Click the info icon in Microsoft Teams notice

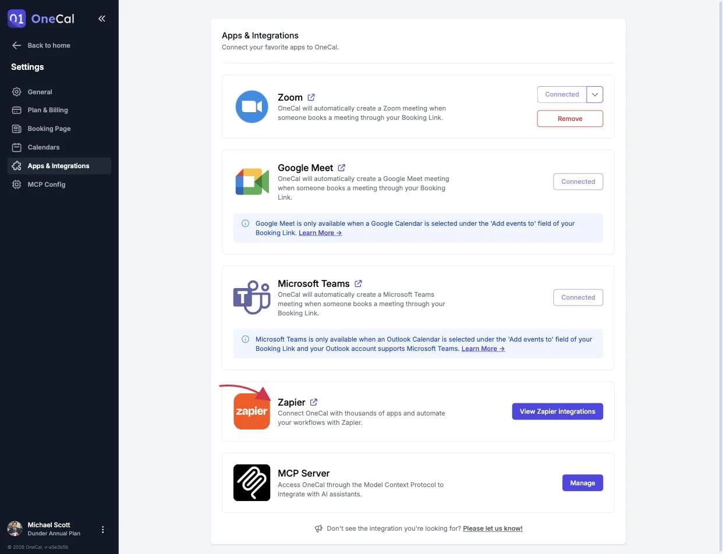(x=245, y=339)
